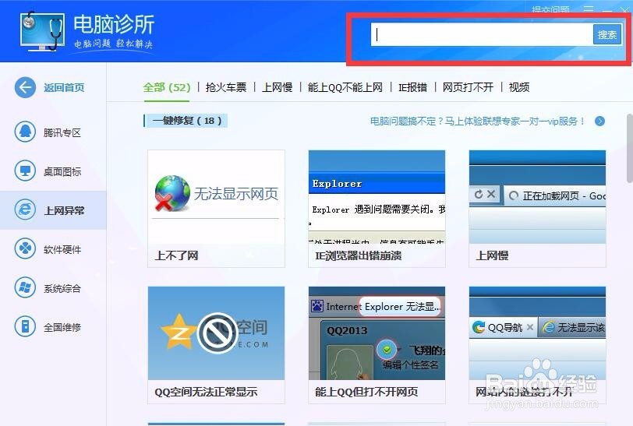Viewport: 633px width, 426px height.
Task: Select the 桌面图标 monitor icon
Action: coord(25,171)
